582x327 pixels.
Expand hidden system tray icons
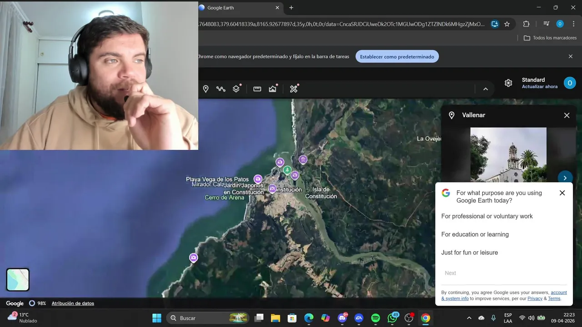coord(469,318)
